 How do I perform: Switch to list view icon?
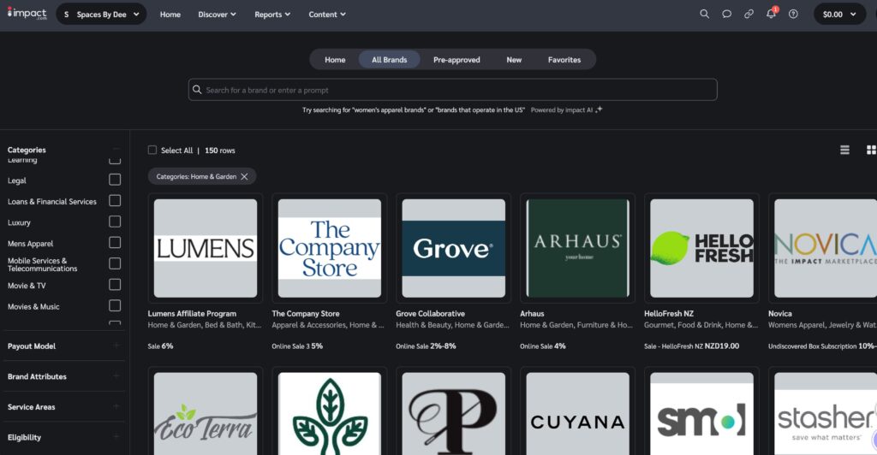point(844,150)
